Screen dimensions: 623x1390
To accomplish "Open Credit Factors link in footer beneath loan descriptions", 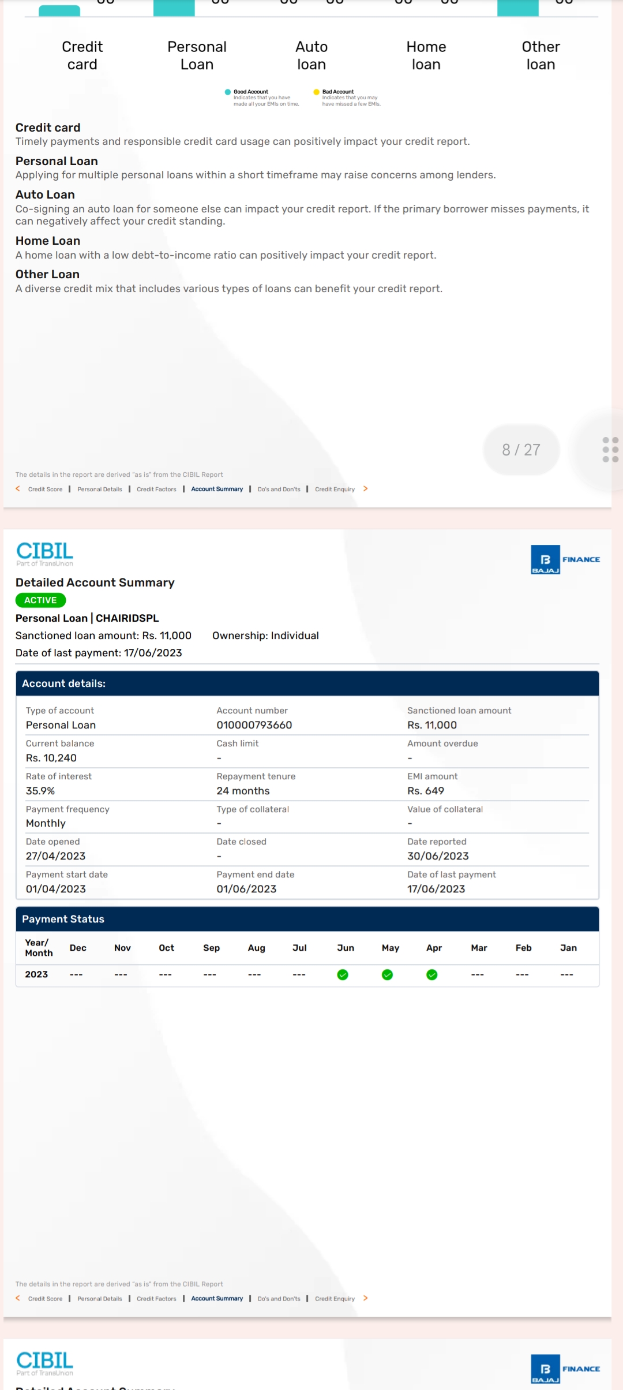I will pos(156,490).
